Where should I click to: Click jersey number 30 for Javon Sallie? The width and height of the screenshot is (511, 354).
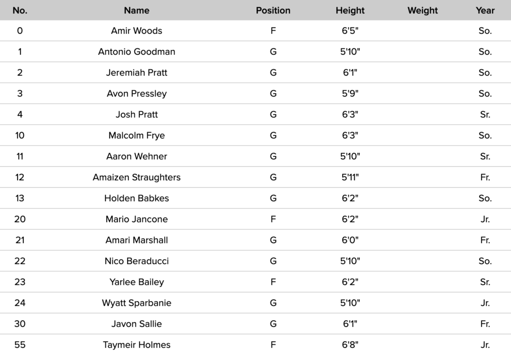pos(20,324)
